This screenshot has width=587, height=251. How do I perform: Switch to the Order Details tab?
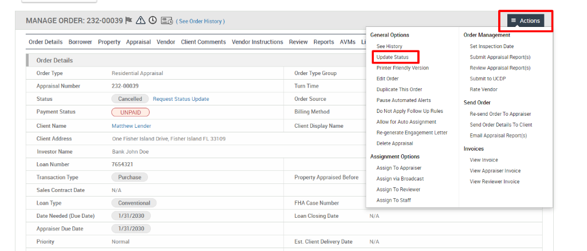click(x=46, y=42)
